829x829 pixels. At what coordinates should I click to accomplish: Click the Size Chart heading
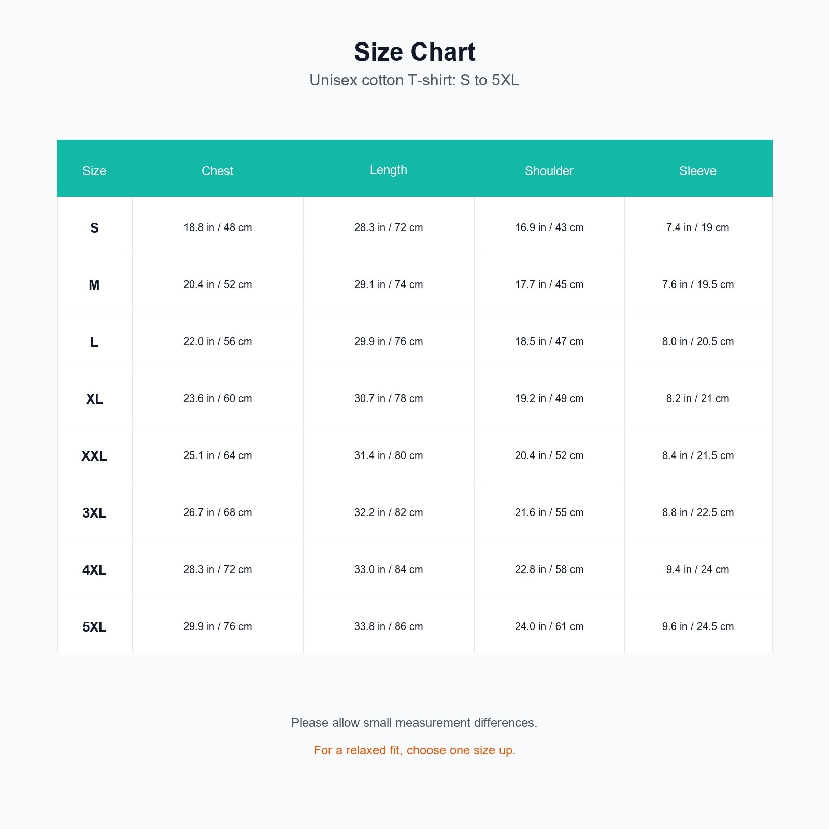click(x=414, y=52)
